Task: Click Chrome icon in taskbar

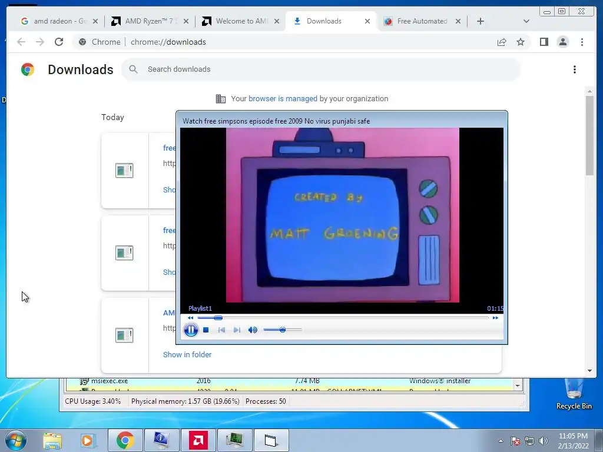Action: coord(125,440)
